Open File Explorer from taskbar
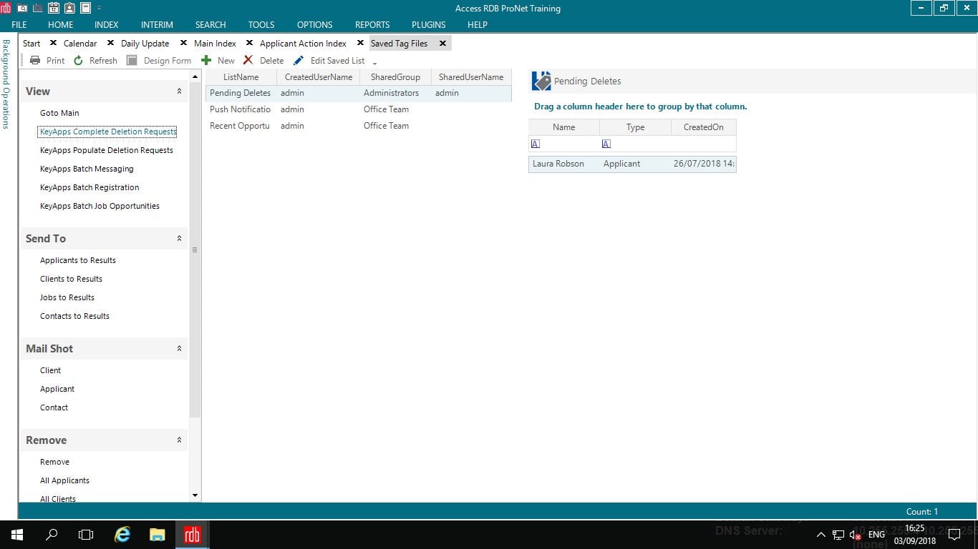978x549 pixels. [158, 535]
